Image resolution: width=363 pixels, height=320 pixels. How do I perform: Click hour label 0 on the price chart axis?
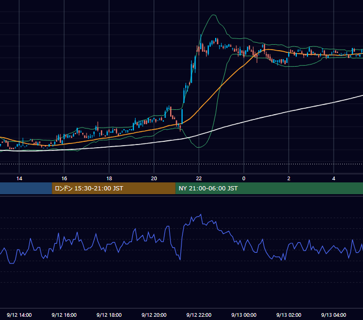244,179
